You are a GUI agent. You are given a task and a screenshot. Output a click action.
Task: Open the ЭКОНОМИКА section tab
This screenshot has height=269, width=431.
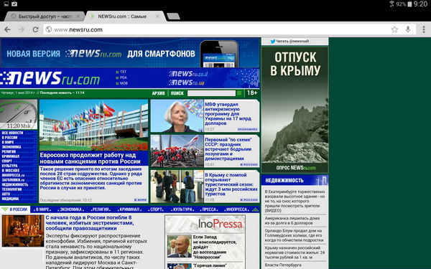[71, 209]
